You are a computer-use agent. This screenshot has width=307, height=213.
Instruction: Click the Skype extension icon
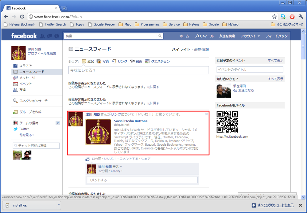click(x=283, y=17)
